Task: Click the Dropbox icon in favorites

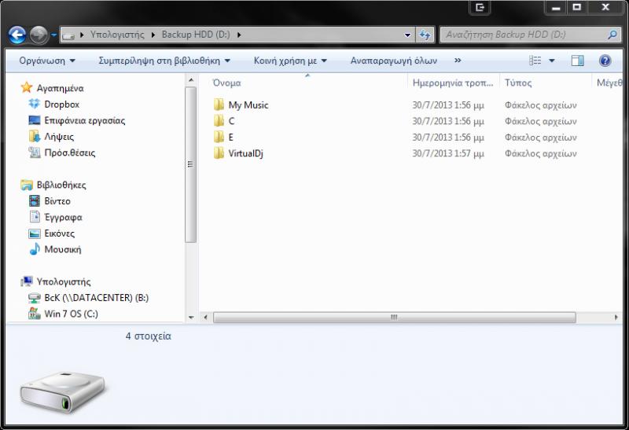Action: [x=35, y=104]
